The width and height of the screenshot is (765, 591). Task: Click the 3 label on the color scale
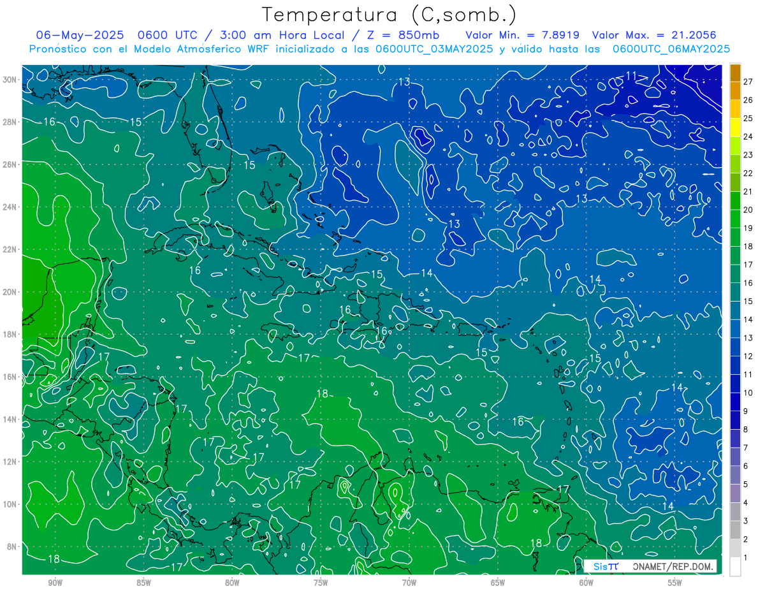click(x=746, y=521)
